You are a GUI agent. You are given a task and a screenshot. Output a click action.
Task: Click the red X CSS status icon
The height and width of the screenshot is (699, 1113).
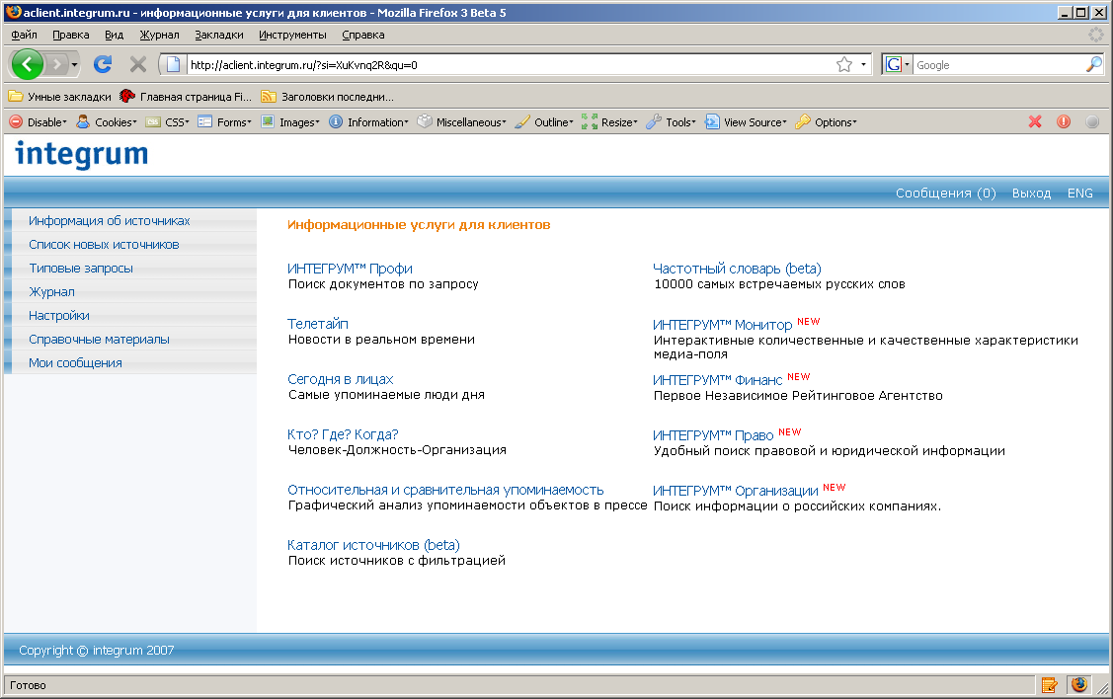pos(1035,122)
